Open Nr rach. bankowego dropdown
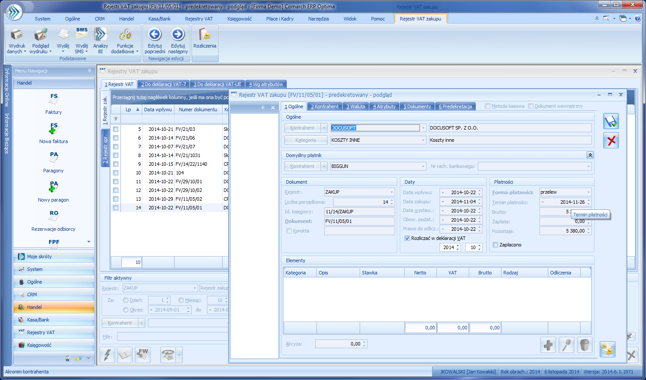The height and width of the screenshot is (380, 646). point(588,166)
